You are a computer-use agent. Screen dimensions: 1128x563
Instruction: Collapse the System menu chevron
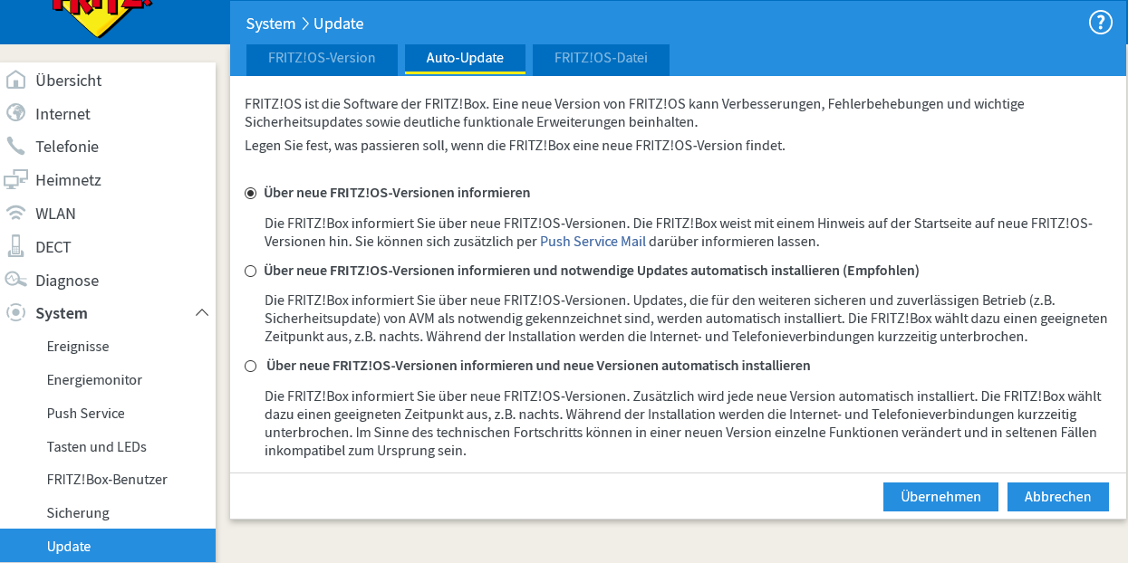coord(202,312)
